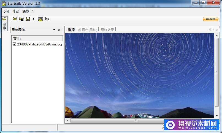This screenshot has height=133, width=222.
Task: Open images with the first toolbar folder icon
Action: [15, 19]
